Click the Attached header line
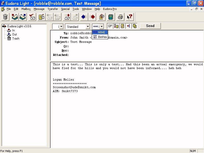This screenshot has height=153, width=204. click(61, 55)
